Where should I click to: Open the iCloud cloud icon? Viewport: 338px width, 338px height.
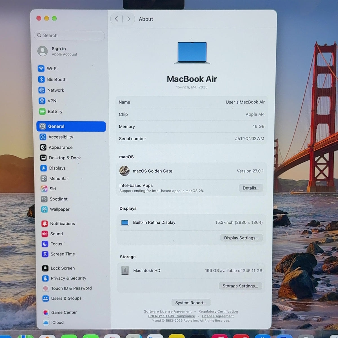point(46,323)
